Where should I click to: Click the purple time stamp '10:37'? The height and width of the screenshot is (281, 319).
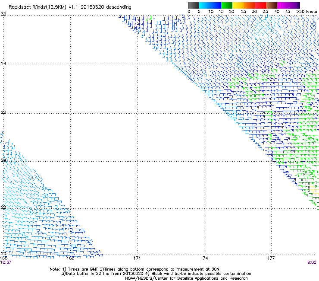coord(6,262)
